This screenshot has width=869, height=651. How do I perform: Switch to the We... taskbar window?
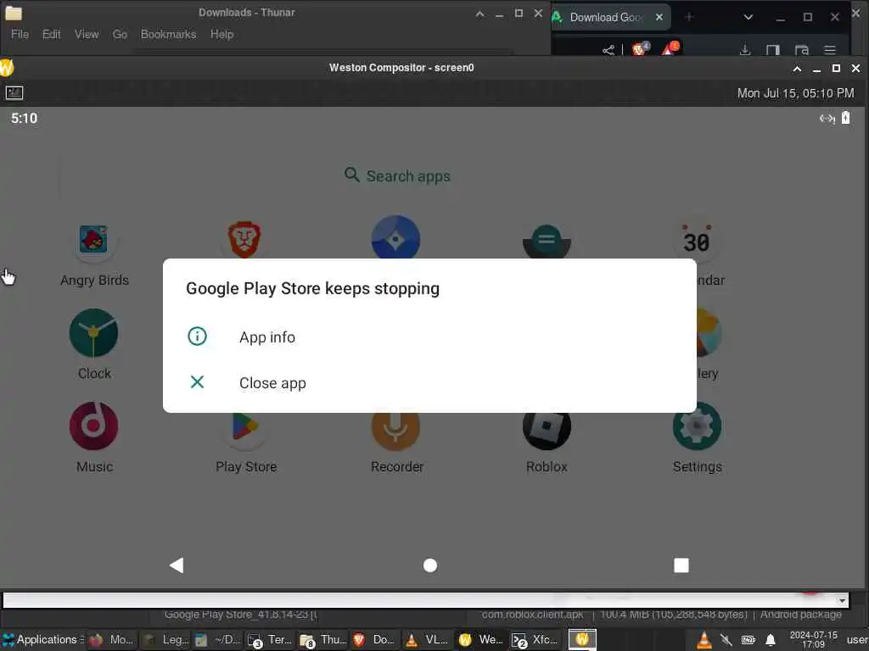click(480, 639)
